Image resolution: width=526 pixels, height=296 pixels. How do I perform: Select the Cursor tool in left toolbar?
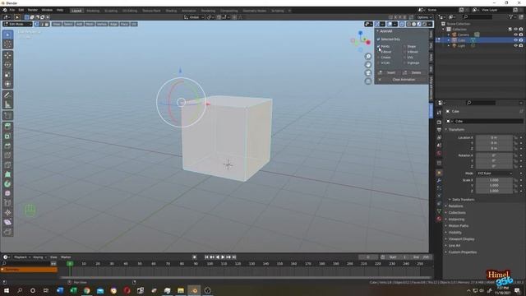pyautogui.click(x=7, y=44)
